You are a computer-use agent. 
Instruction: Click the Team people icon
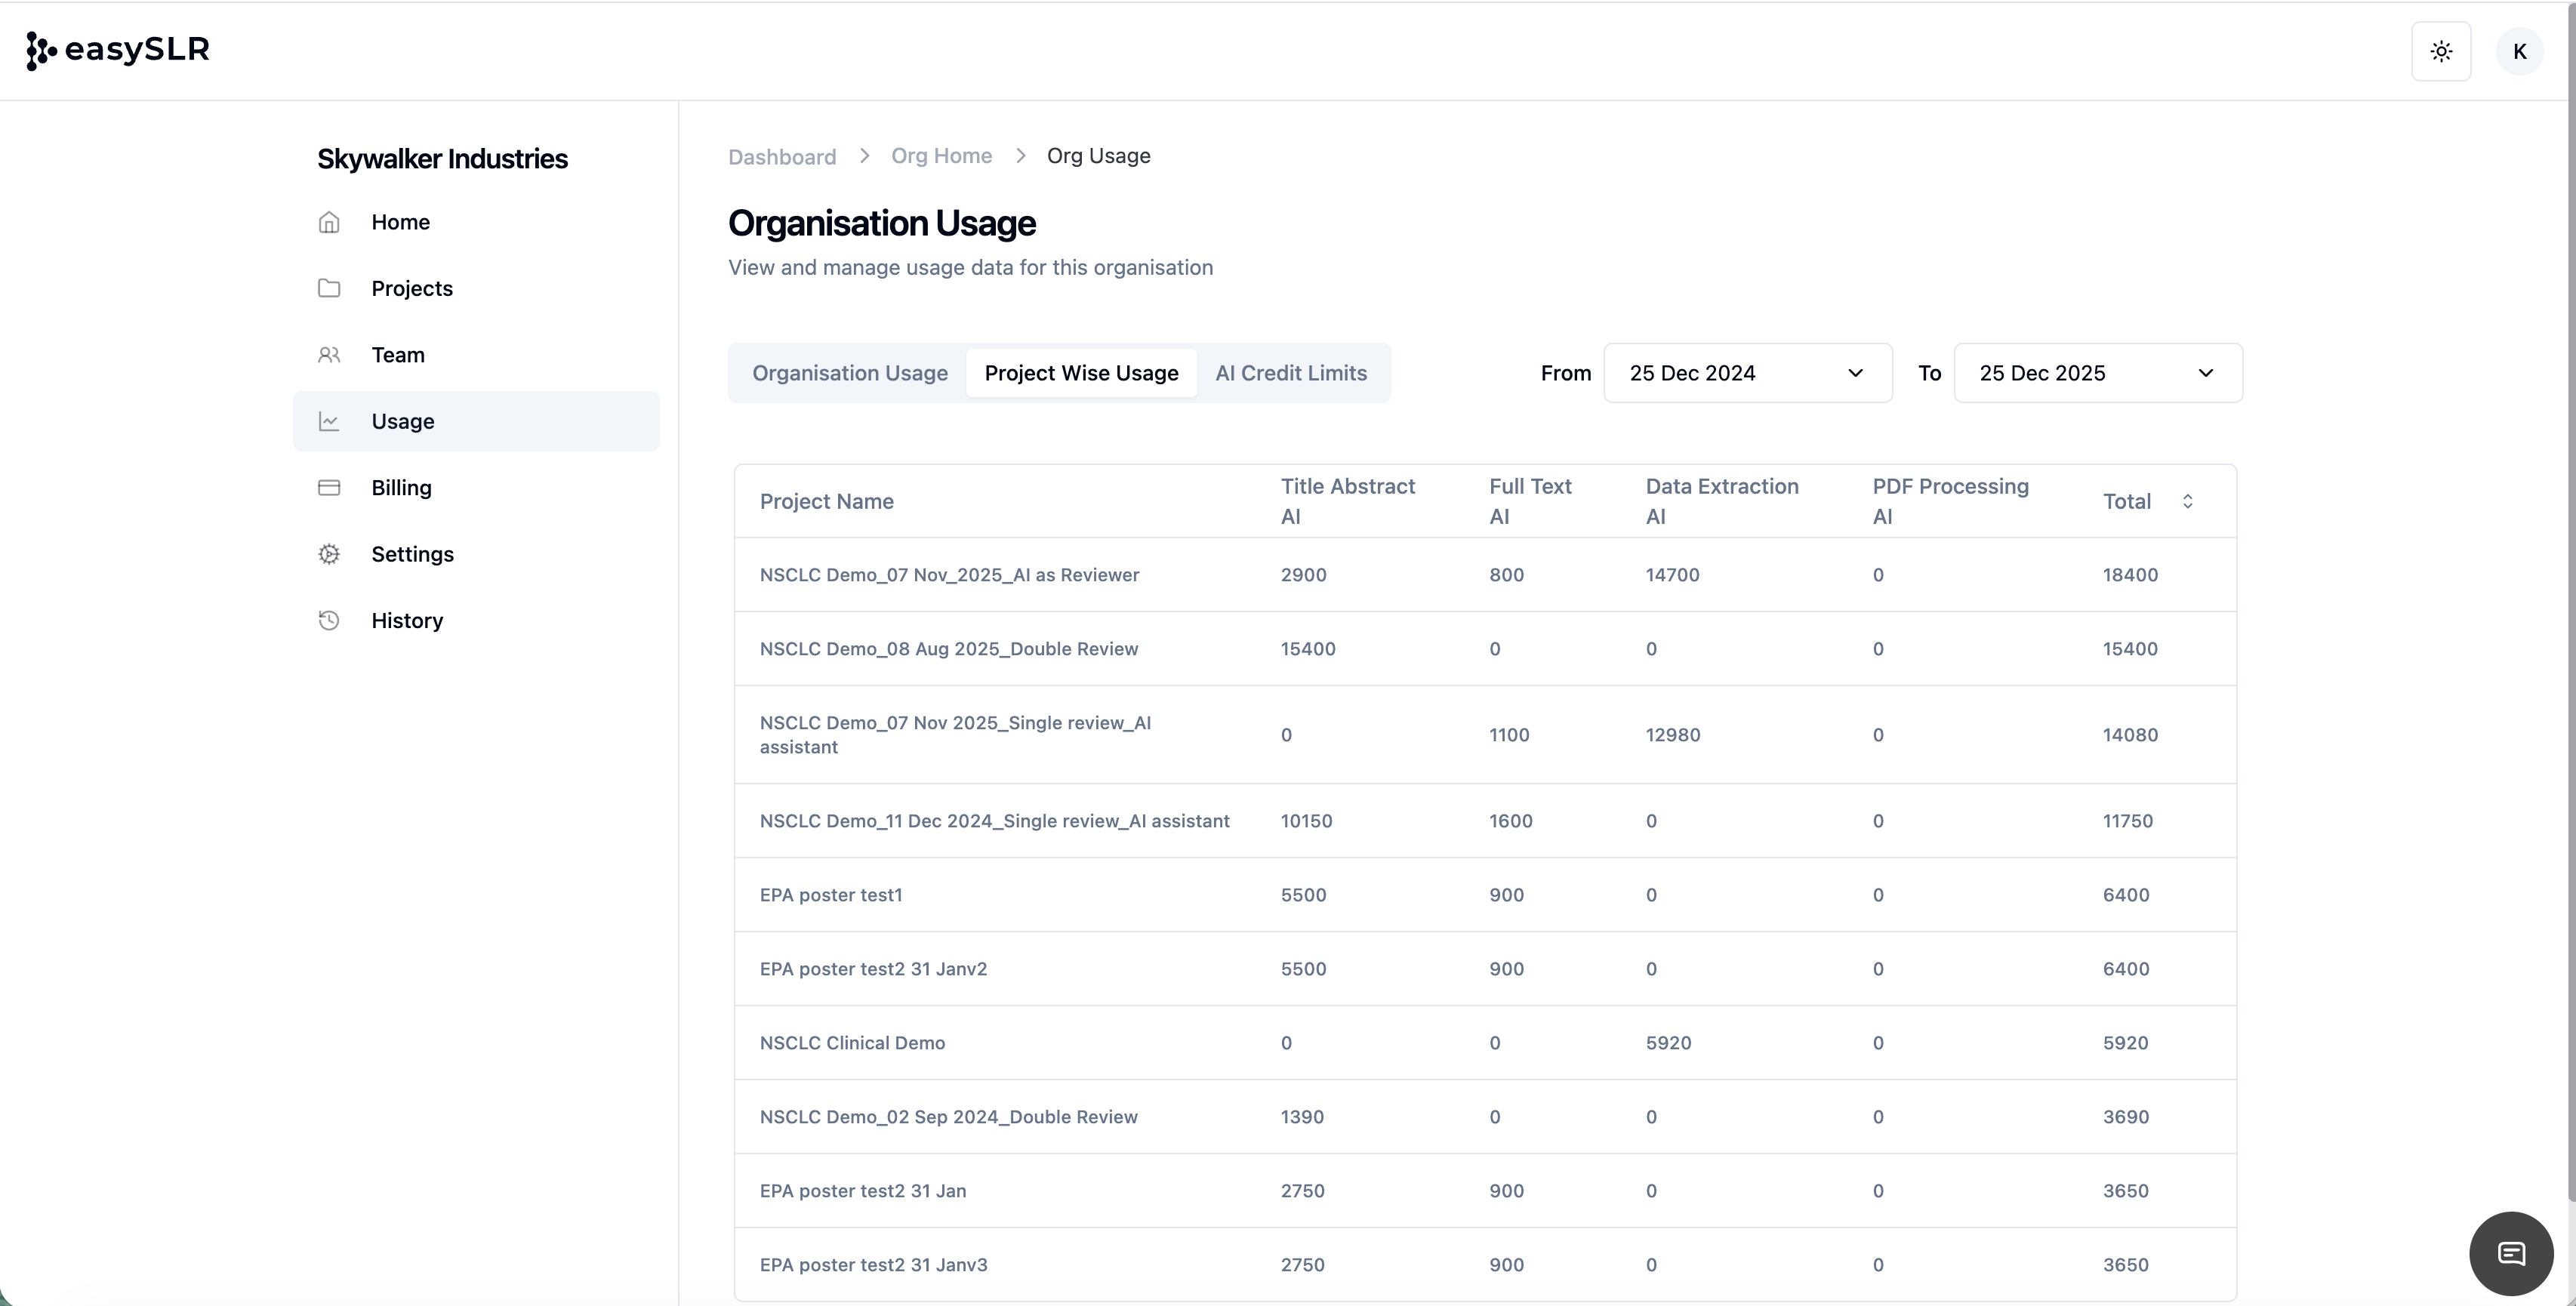329,355
